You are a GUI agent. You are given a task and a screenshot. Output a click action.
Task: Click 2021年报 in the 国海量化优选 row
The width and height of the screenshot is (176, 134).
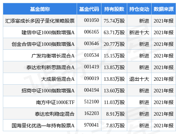coord(164,126)
